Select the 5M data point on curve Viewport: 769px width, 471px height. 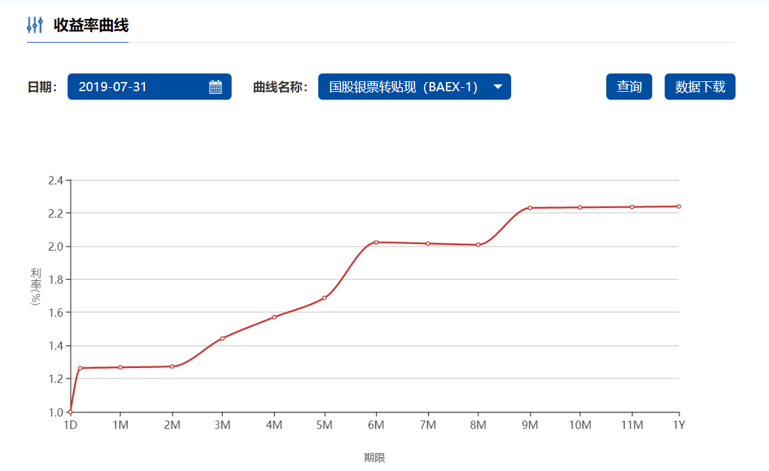pos(324,298)
